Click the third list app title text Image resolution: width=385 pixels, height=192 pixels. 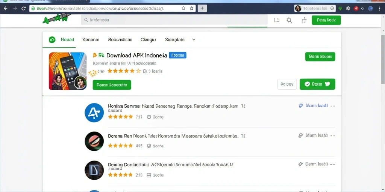tap(171, 165)
